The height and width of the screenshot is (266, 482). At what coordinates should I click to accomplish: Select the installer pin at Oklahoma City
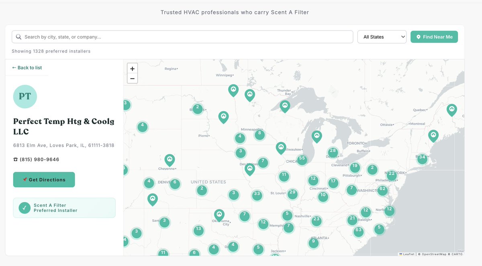coord(219,216)
